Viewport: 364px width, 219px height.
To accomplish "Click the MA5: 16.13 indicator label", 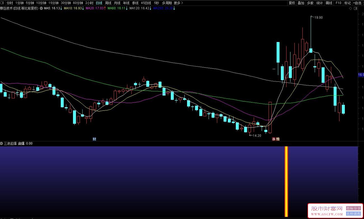I will tap(53, 8).
